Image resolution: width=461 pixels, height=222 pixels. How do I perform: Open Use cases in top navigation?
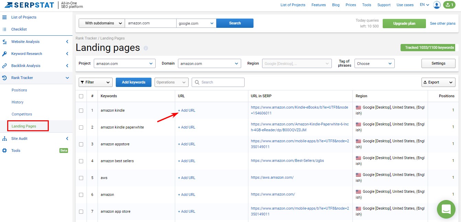tap(405, 5)
